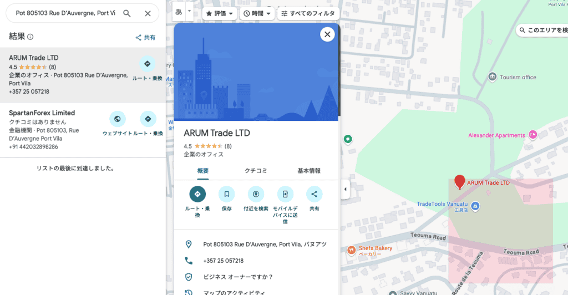This screenshot has width=568, height=295.
Task: Click the review count (8) in place card
Action: 228,146
